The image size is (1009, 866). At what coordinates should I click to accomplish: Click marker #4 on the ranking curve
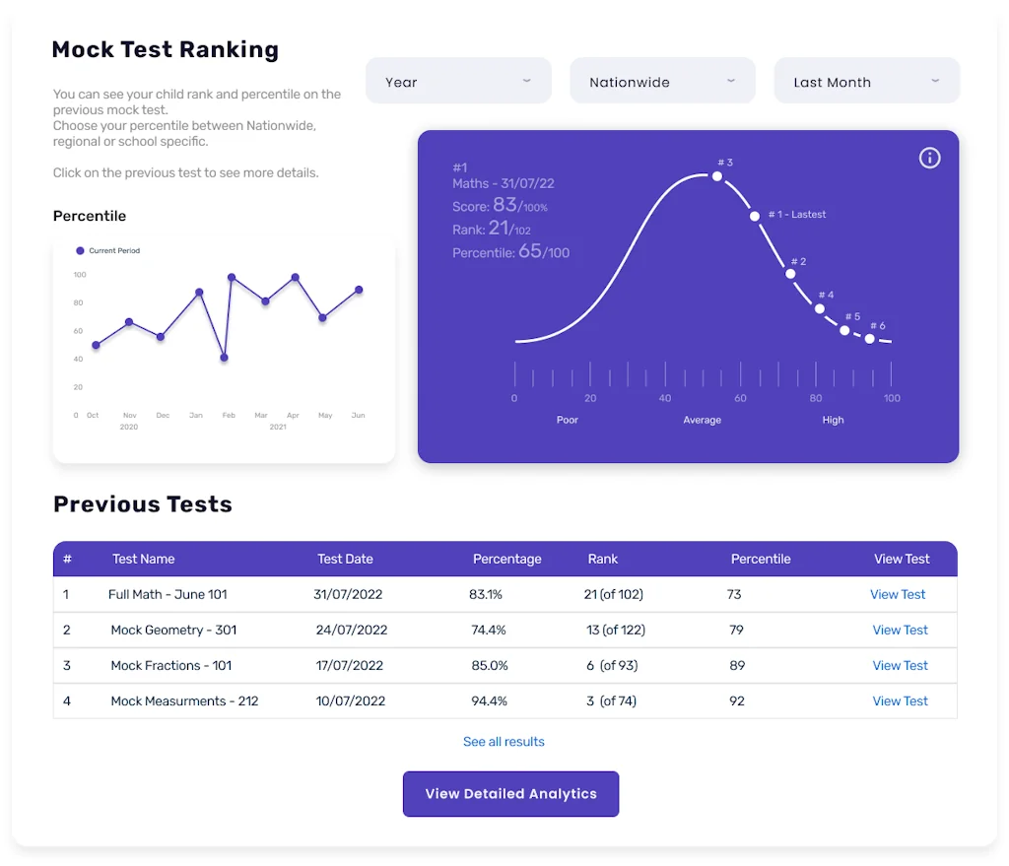819,308
